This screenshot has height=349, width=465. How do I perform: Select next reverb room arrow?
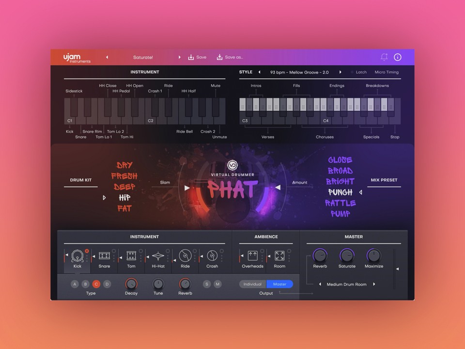tap(374, 284)
